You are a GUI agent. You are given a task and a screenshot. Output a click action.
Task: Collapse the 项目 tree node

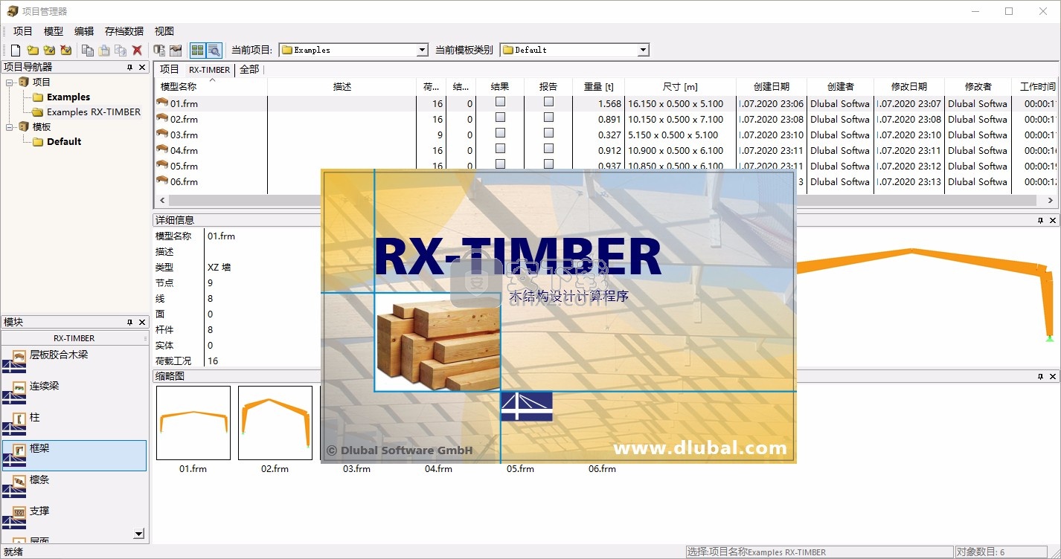coord(9,83)
